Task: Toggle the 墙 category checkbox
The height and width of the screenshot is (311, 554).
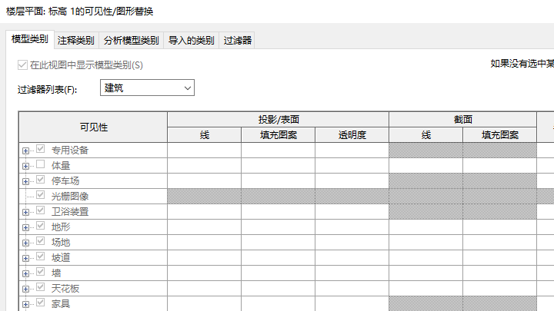Action: pos(41,273)
